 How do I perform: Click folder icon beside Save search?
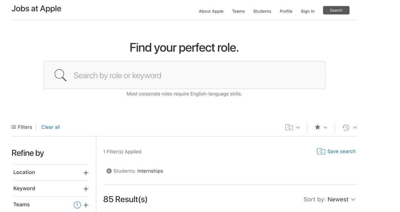pyautogui.click(x=321, y=151)
